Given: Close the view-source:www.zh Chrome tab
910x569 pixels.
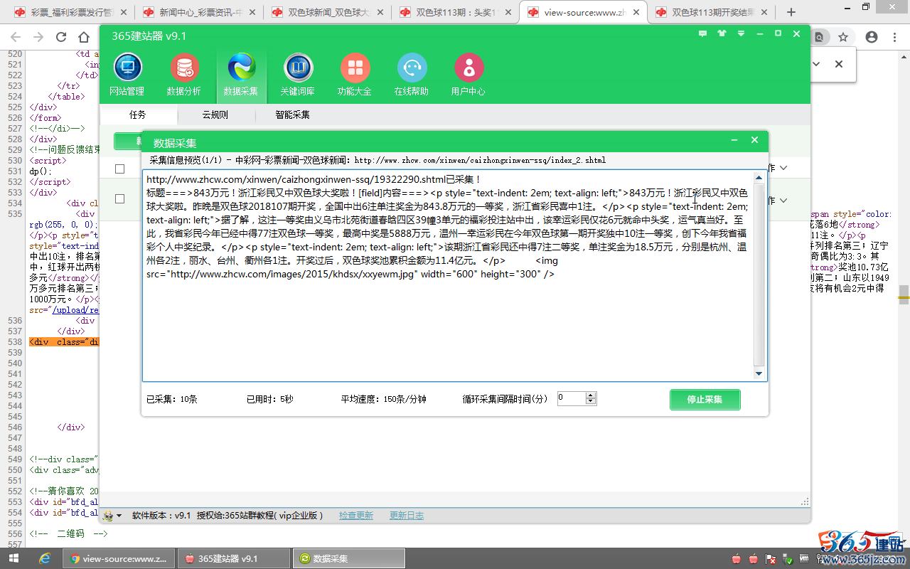Looking at the screenshot, I should coord(635,12).
